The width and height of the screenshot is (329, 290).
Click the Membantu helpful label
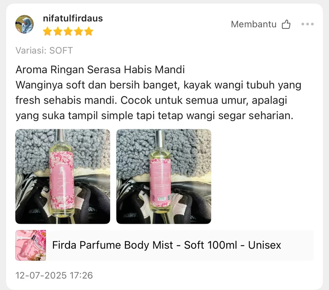pos(254,24)
